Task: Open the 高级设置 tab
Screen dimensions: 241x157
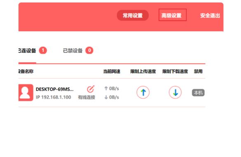Action: coord(173,15)
